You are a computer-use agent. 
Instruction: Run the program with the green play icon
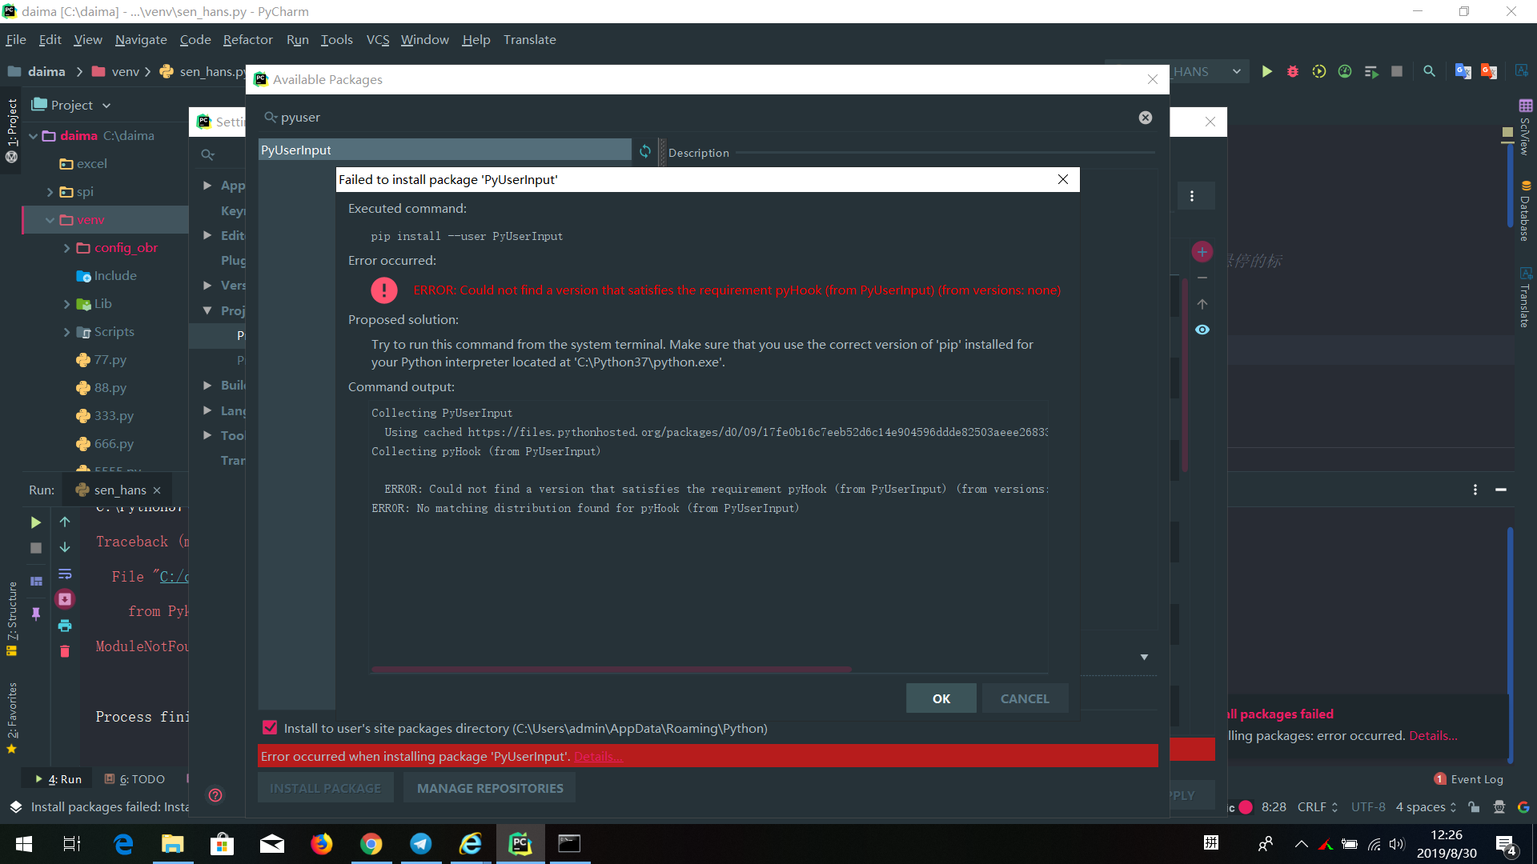pos(1267,72)
